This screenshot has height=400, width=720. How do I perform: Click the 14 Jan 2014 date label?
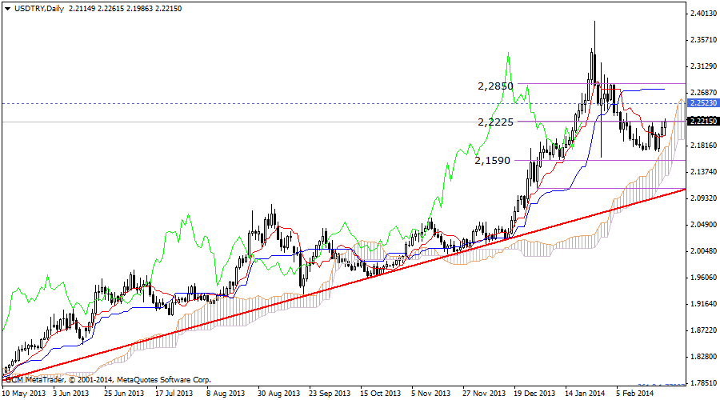[586, 393]
